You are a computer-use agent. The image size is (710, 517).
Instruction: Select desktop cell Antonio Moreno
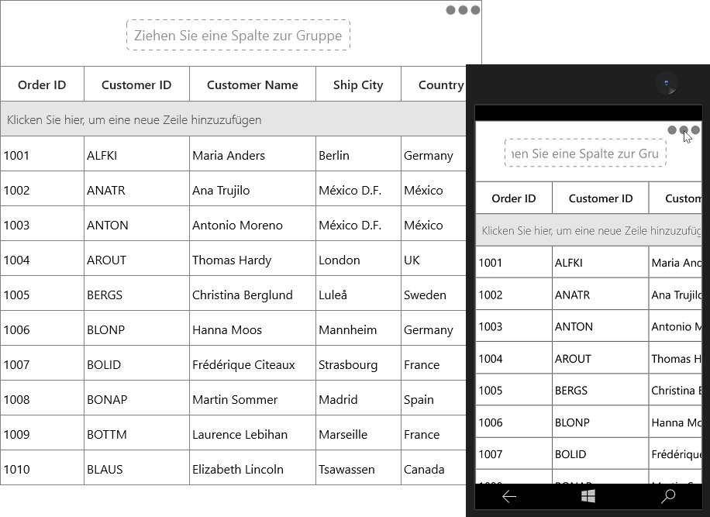point(253,225)
